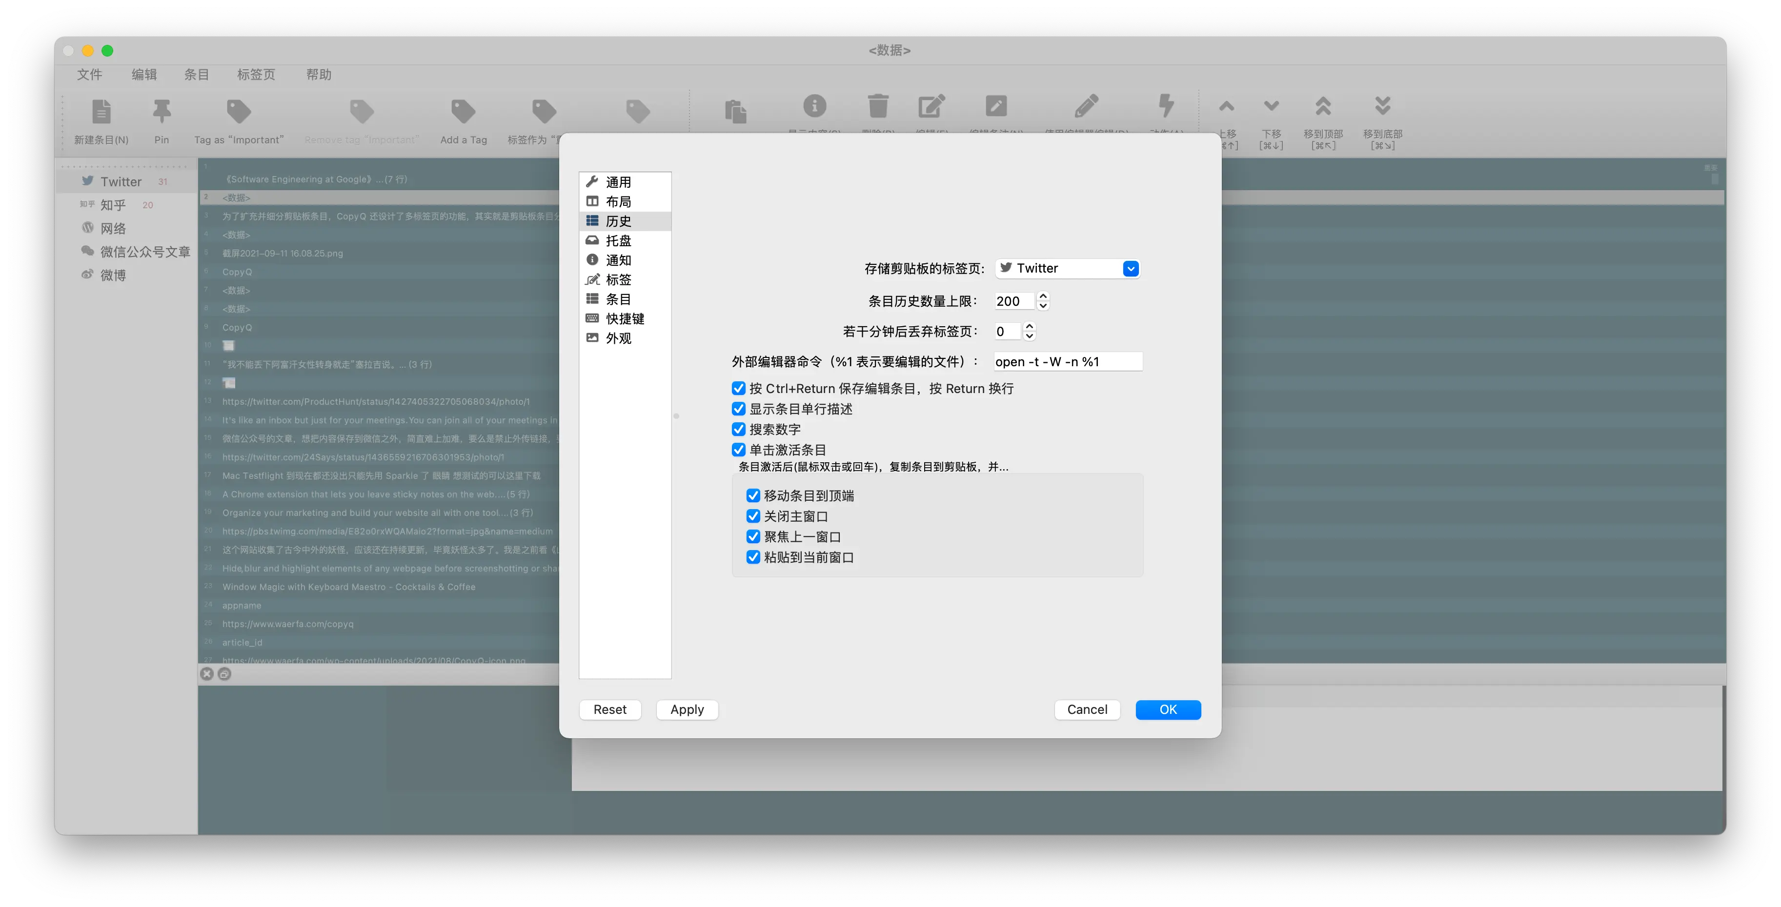Click move to bottom (移到底部) double-chevron icon

1382,106
